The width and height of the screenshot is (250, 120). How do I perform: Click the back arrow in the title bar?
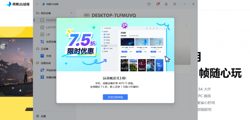pos(37,4)
